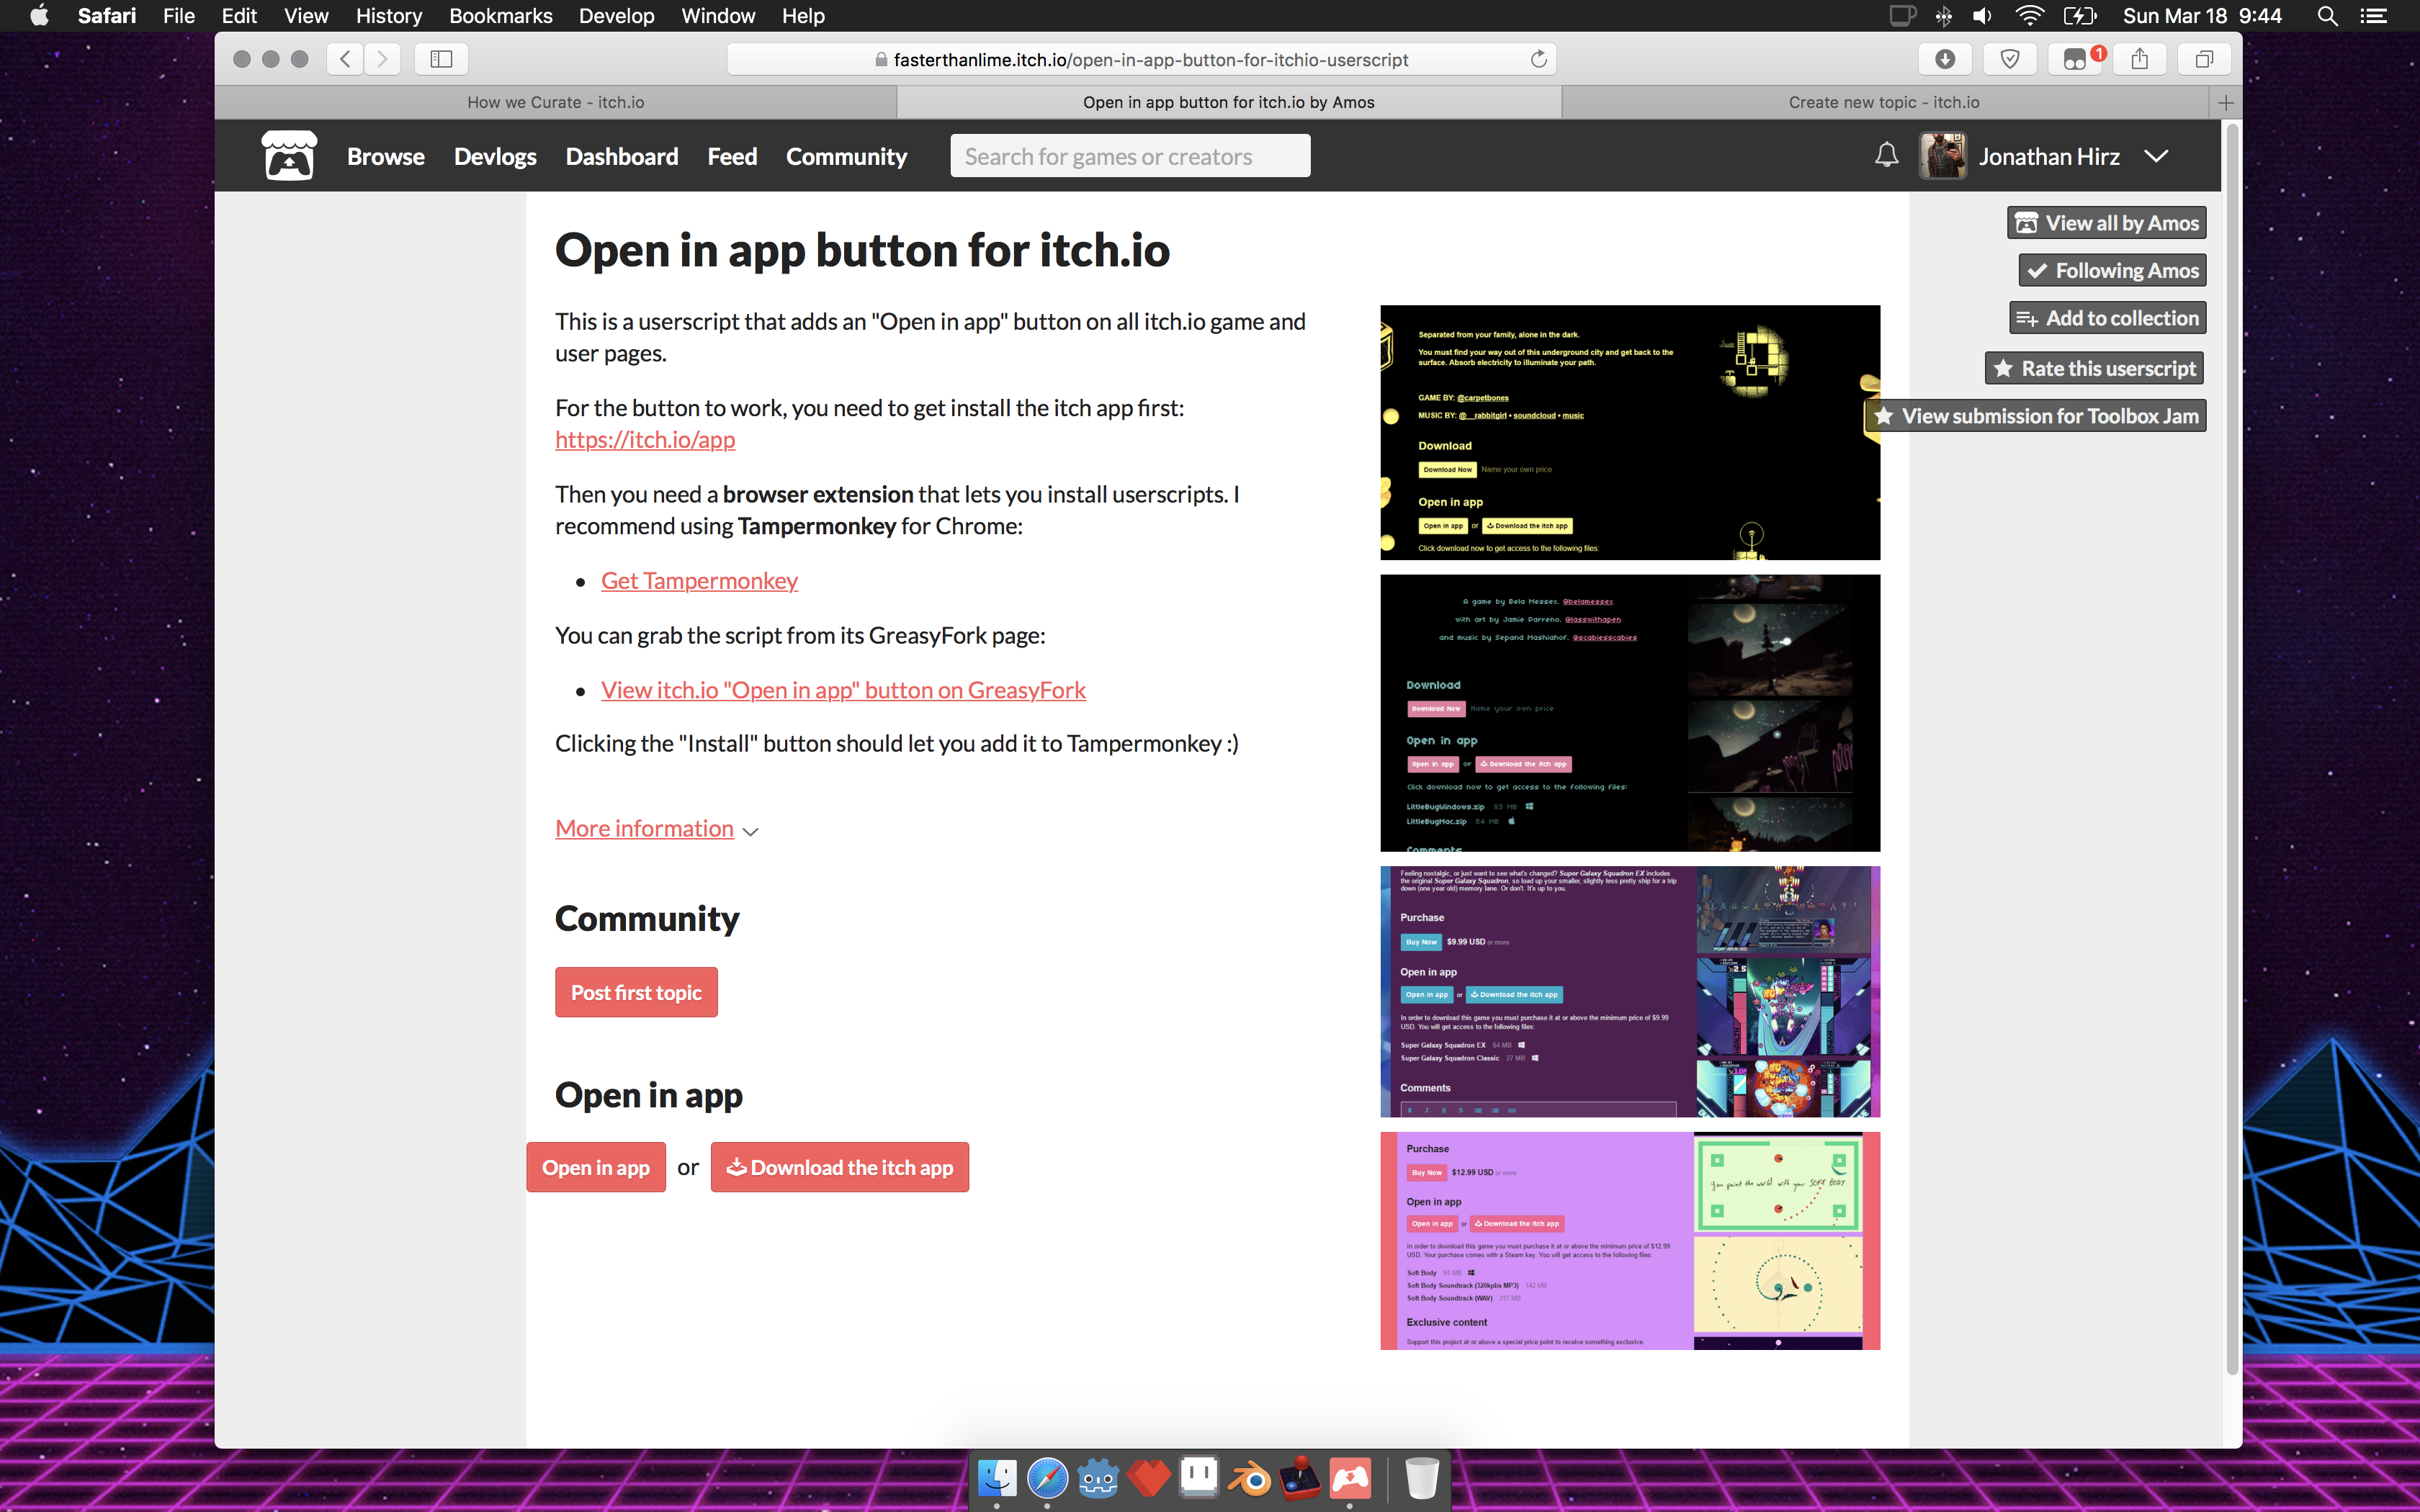Click the itch.io logo icon
The width and height of the screenshot is (2420, 1512).
pyautogui.click(x=289, y=156)
